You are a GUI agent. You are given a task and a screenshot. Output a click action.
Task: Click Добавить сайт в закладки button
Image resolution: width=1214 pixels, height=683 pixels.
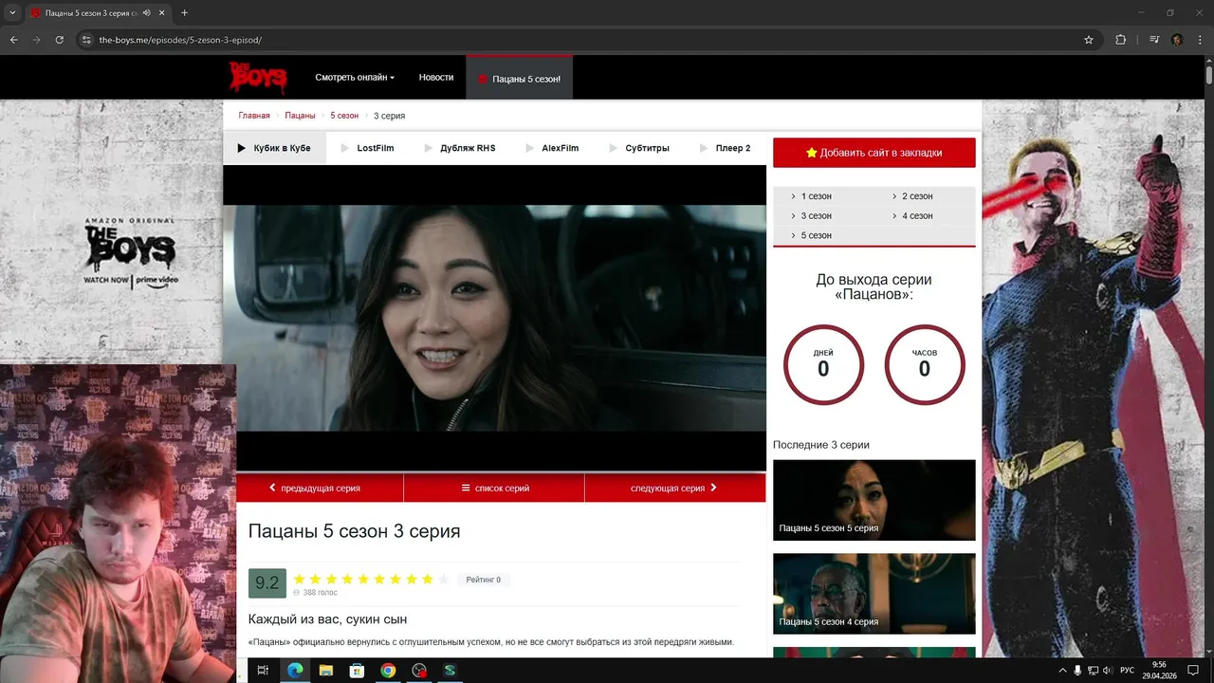coord(874,153)
